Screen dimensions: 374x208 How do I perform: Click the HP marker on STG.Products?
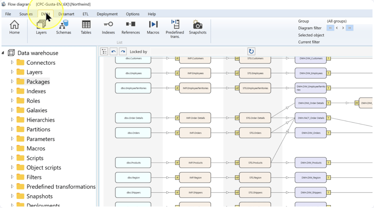pos(237,163)
